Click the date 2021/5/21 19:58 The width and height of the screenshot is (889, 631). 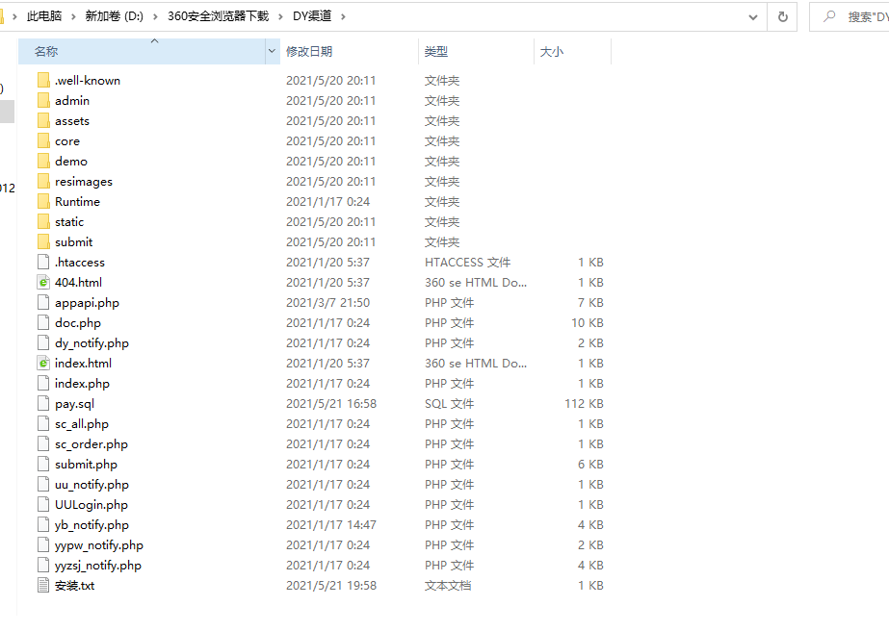tap(331, 586)
